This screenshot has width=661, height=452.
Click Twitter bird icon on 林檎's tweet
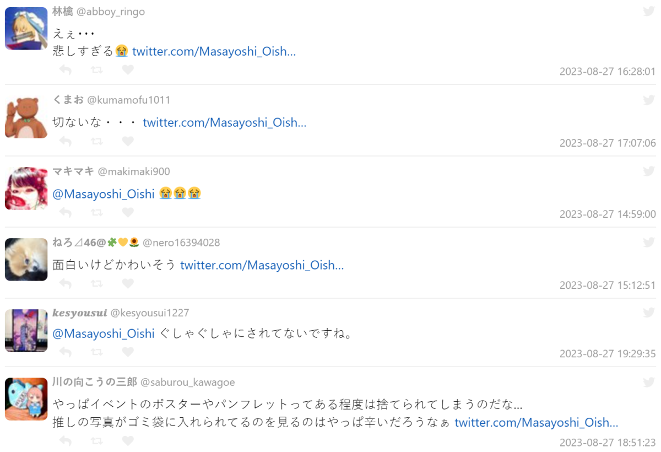(x=649, y=11)
